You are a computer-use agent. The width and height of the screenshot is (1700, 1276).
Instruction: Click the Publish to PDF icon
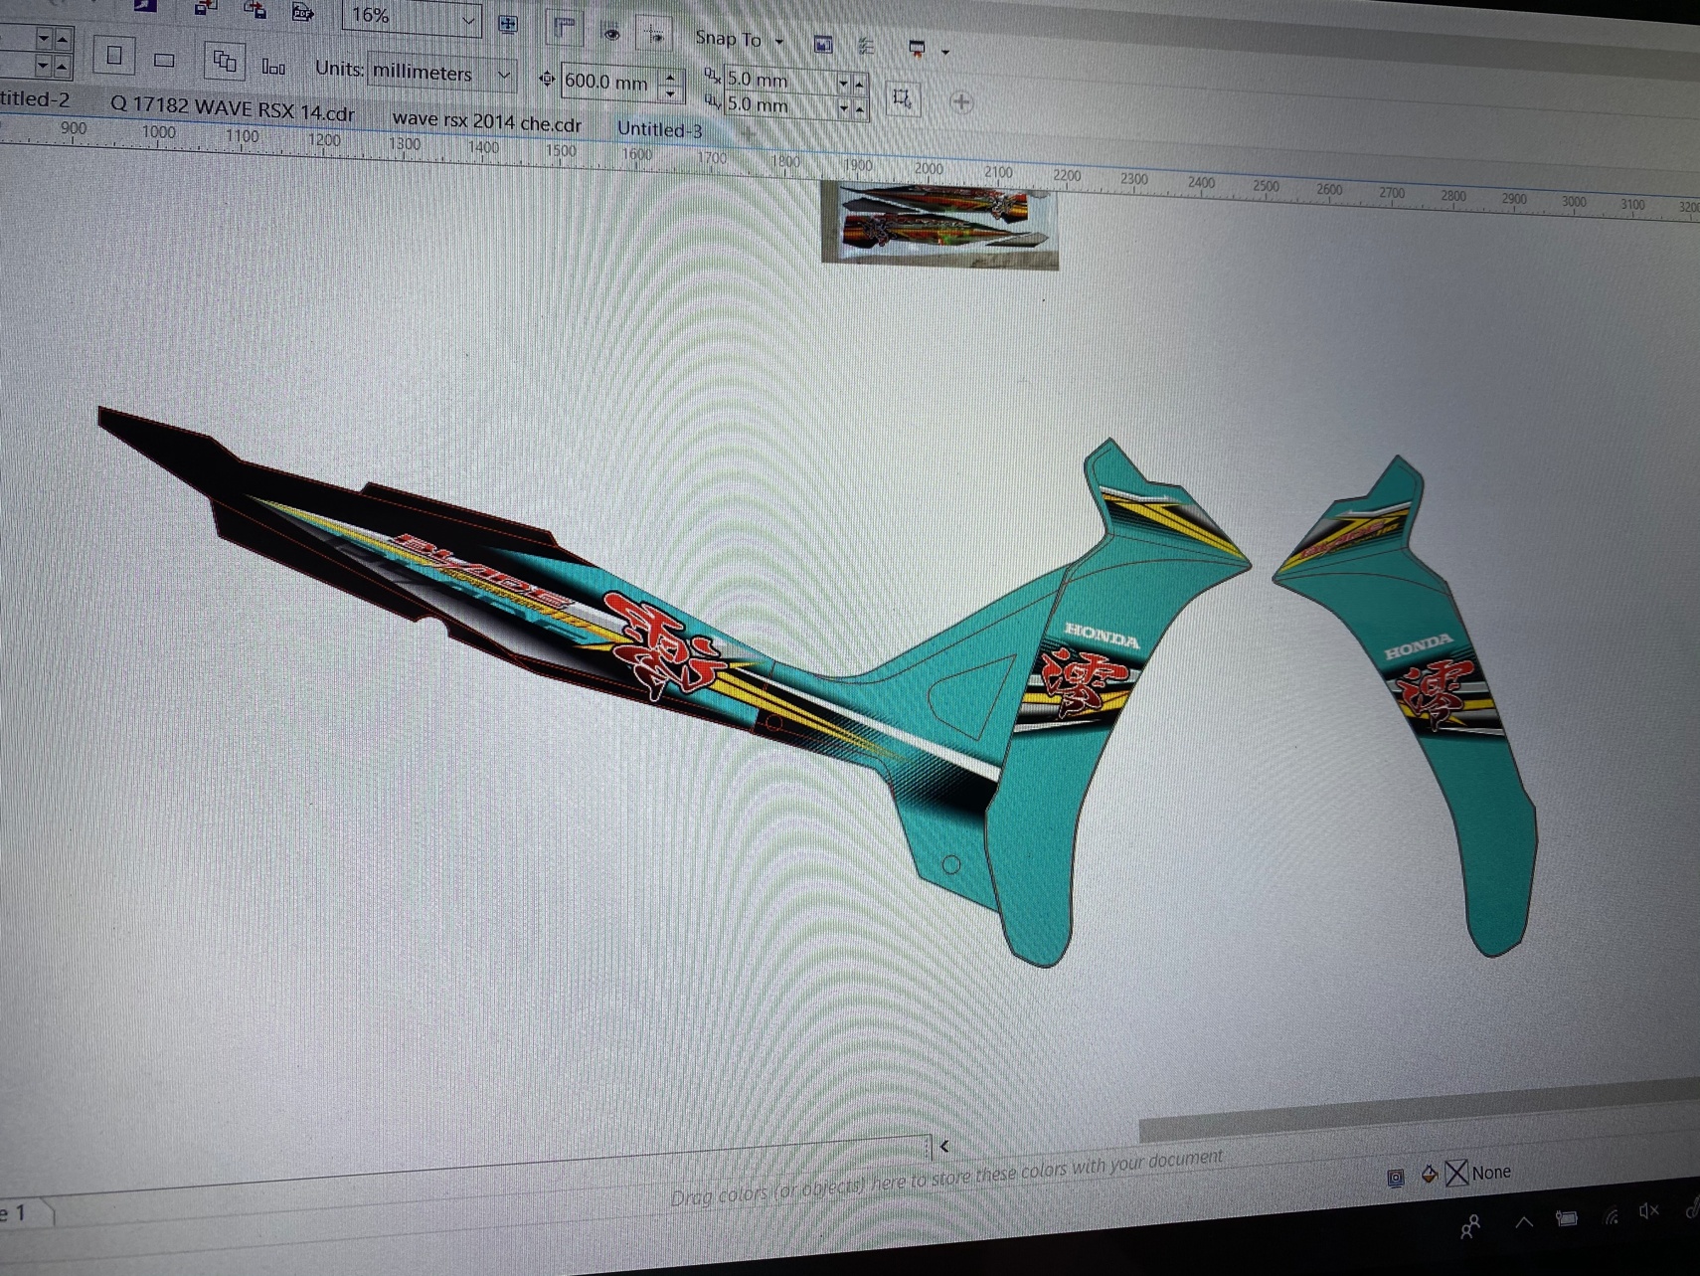(302, 12)
